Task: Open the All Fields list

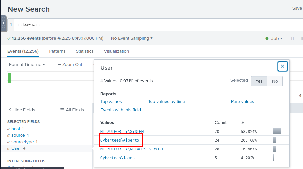Action: coord(72,110)
